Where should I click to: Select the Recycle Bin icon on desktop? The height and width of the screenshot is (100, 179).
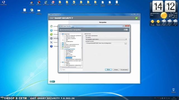173,90
